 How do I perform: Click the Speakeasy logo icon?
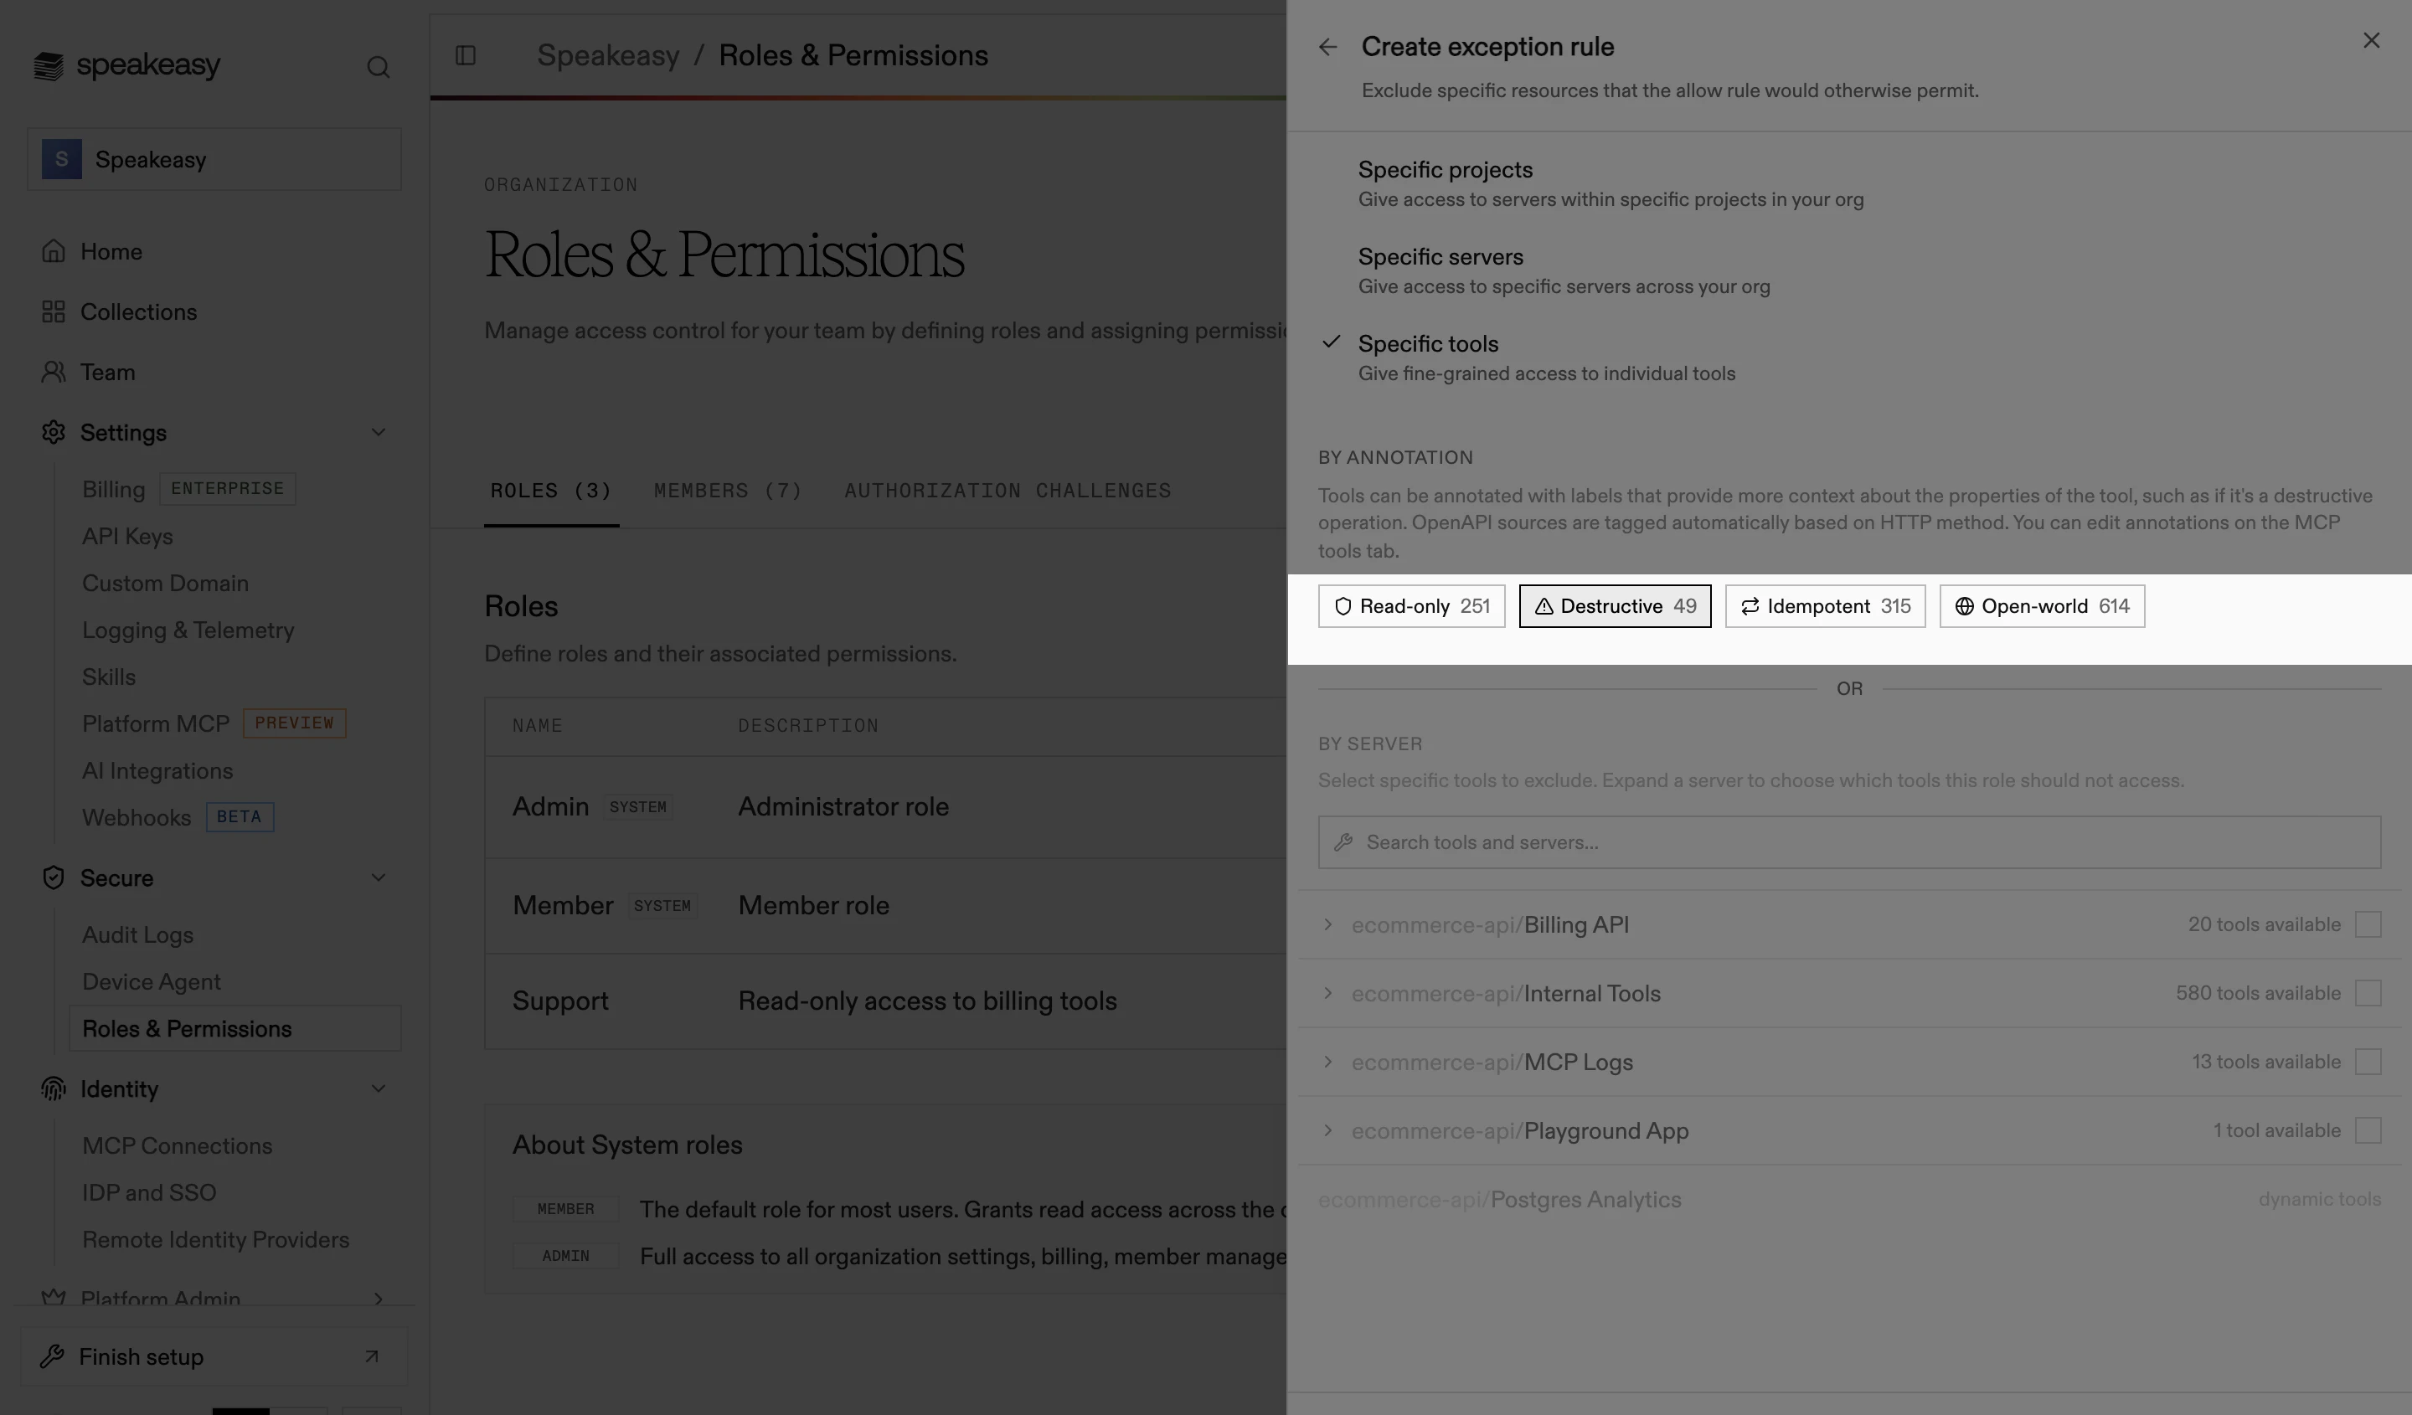click(x=49, y=66)
